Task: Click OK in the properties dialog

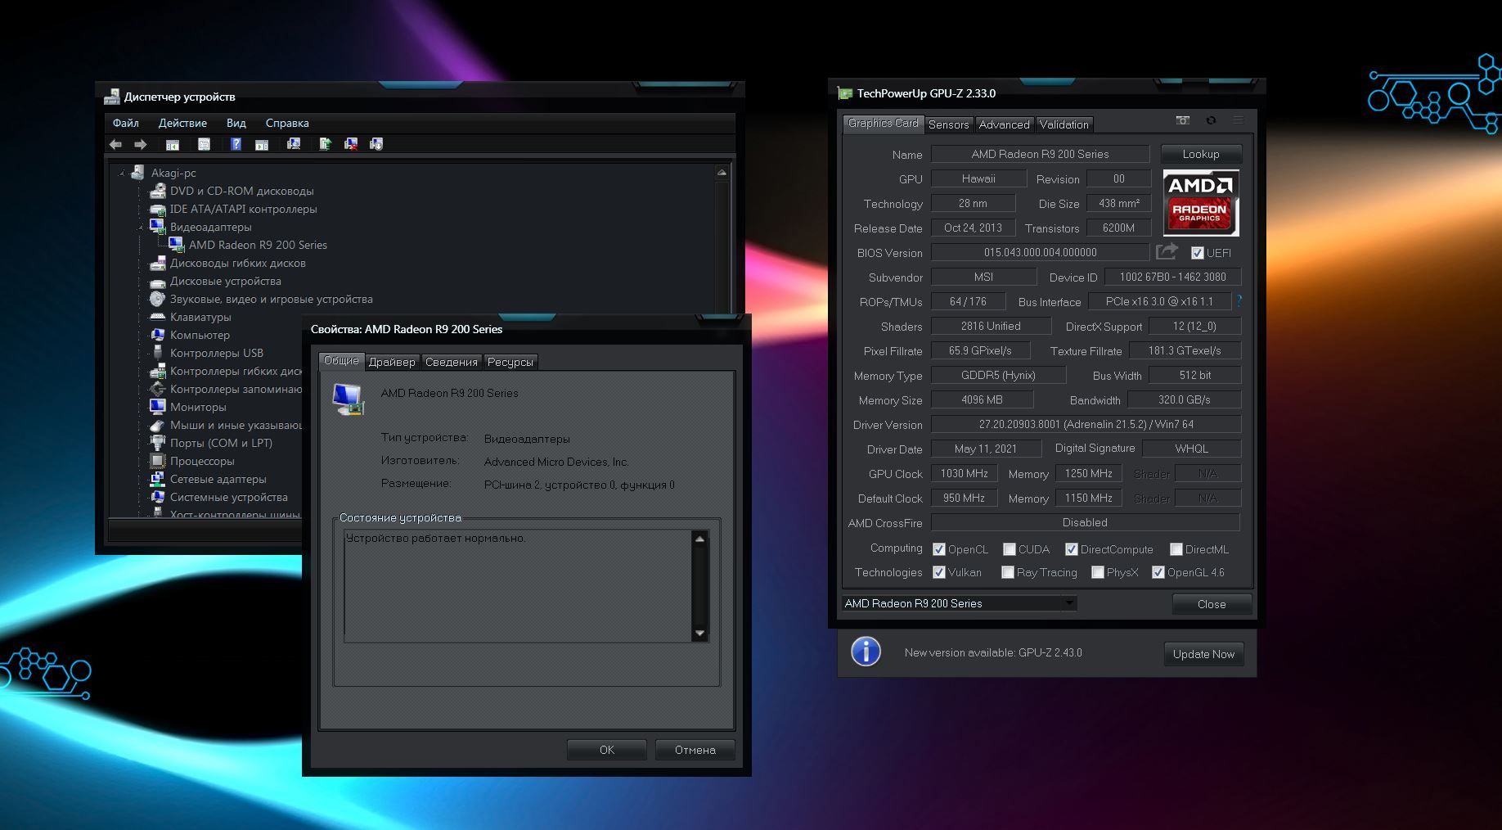Action: [x=607, y=750]
